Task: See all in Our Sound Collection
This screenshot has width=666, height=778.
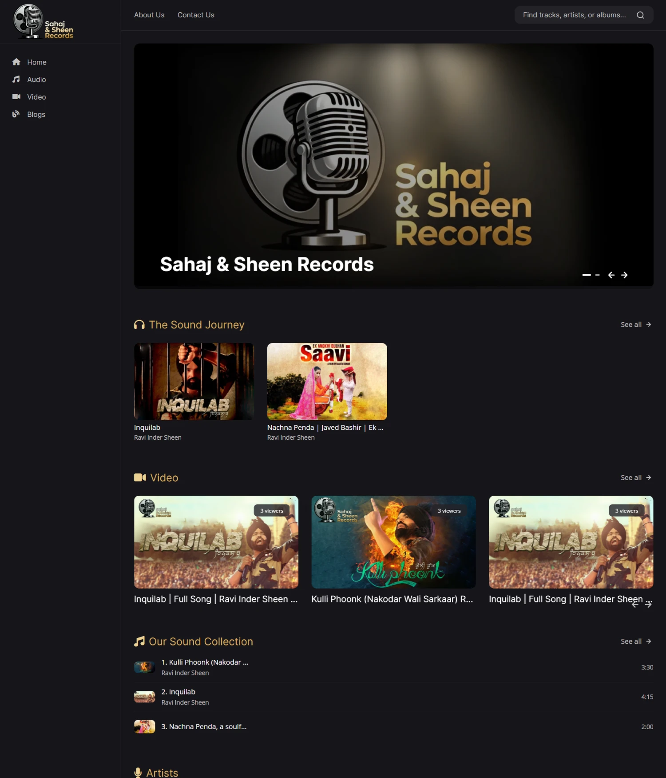Action: pyautogui.click(x=636, y=641)
